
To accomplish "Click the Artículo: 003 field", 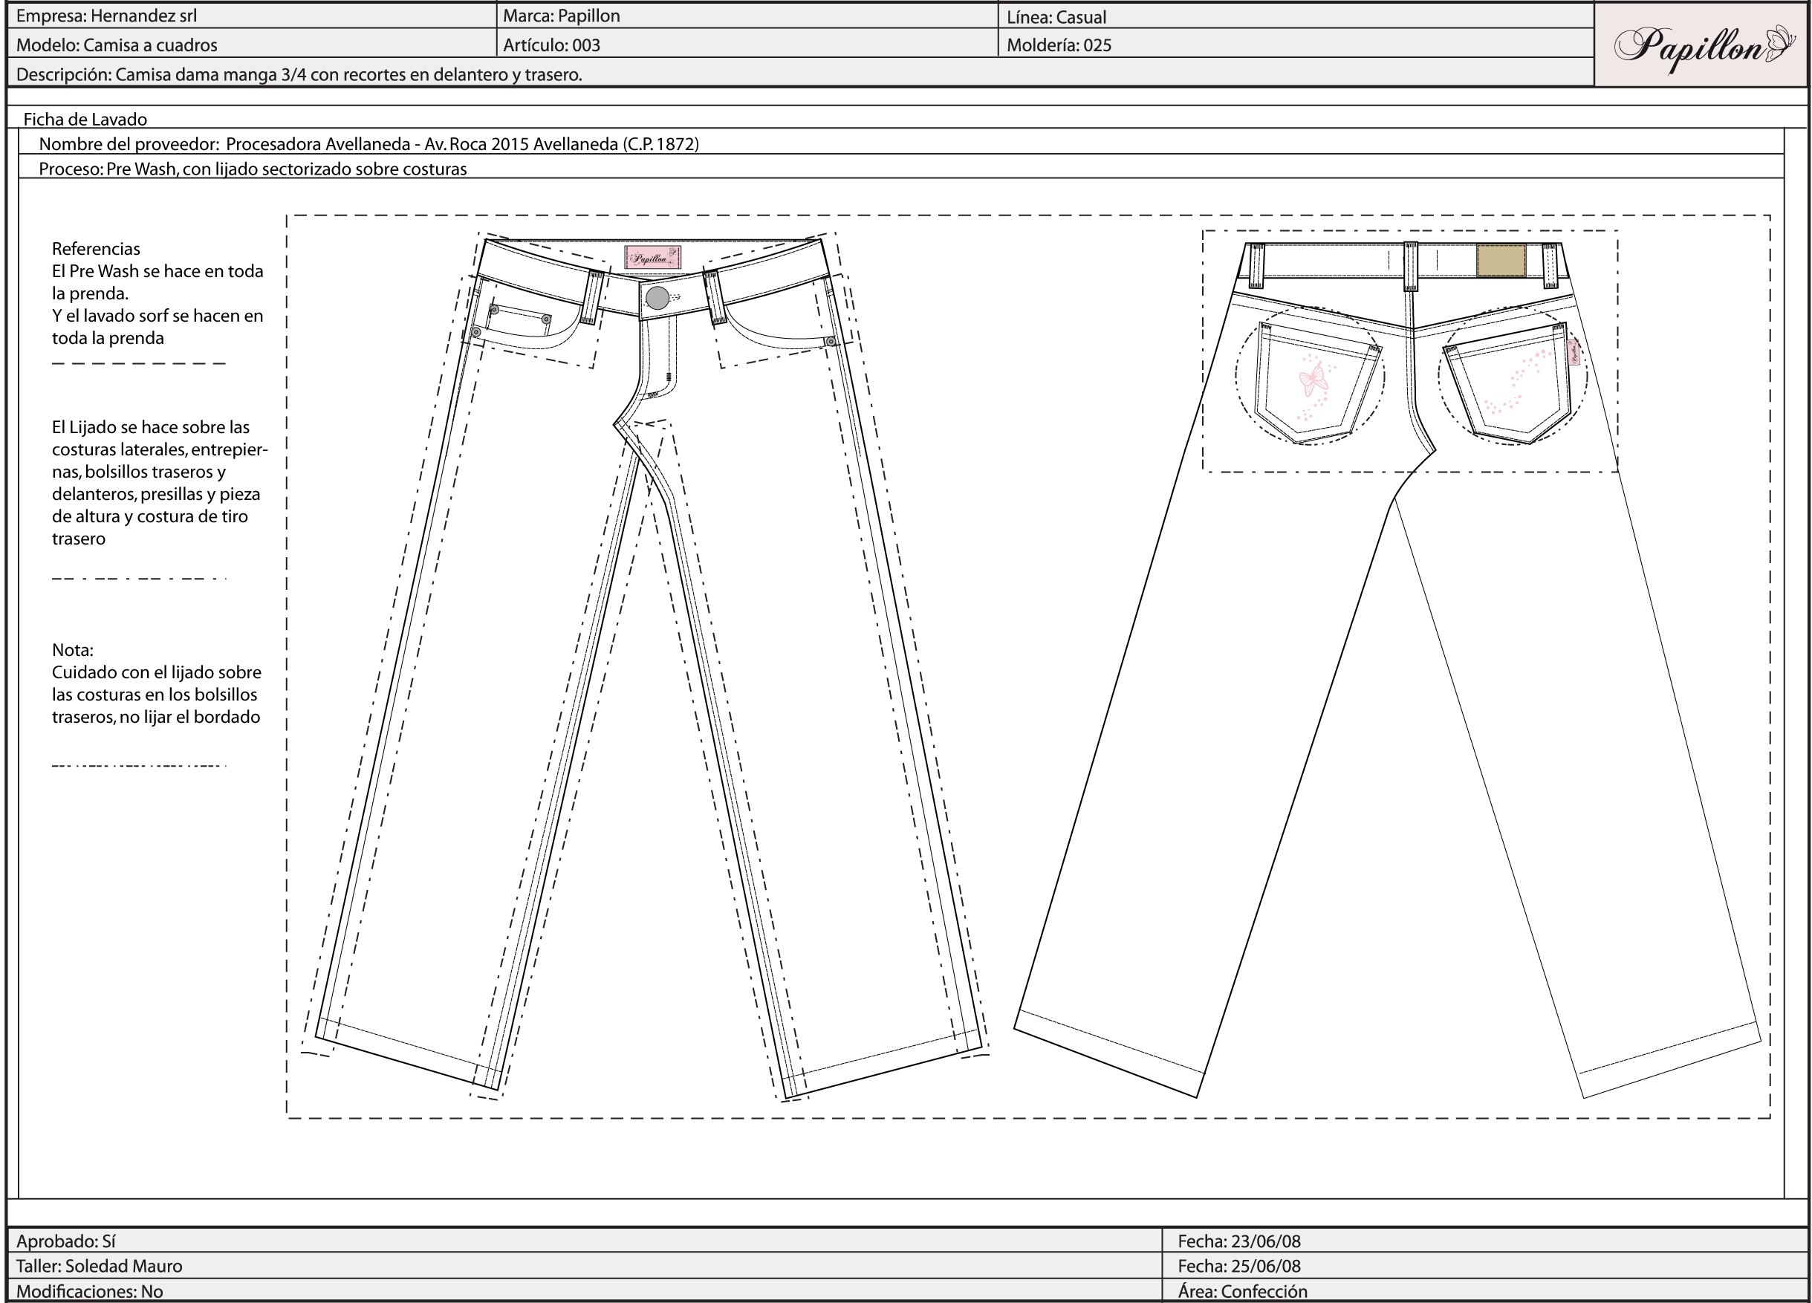I will tap(551, 45).
